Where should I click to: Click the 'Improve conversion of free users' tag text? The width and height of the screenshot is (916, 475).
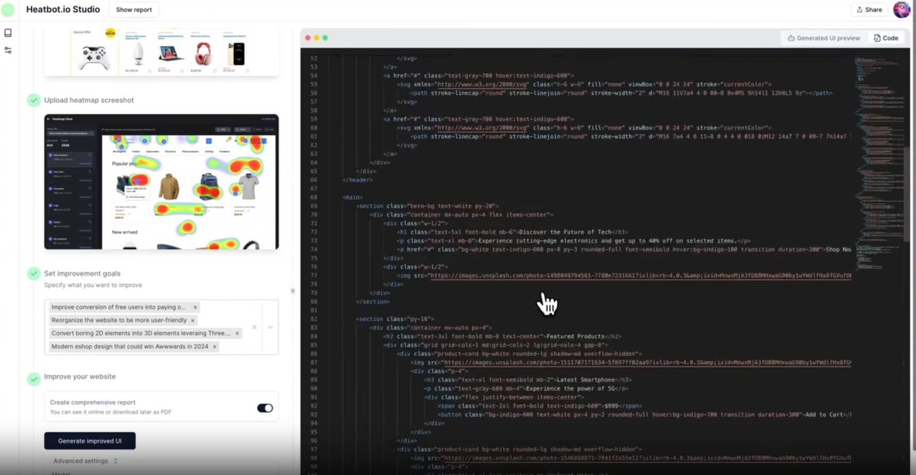tap(119, 307)
